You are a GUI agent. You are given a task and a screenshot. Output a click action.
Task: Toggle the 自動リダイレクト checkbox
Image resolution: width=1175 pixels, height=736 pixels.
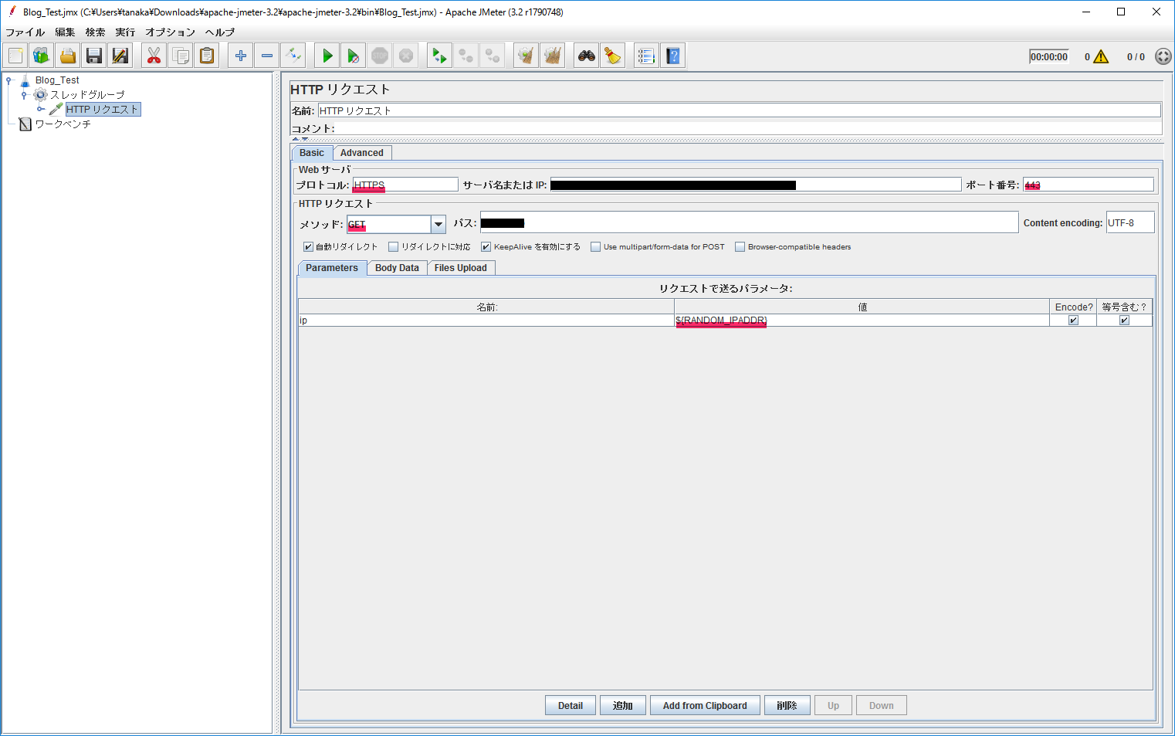tap(309, 247)
